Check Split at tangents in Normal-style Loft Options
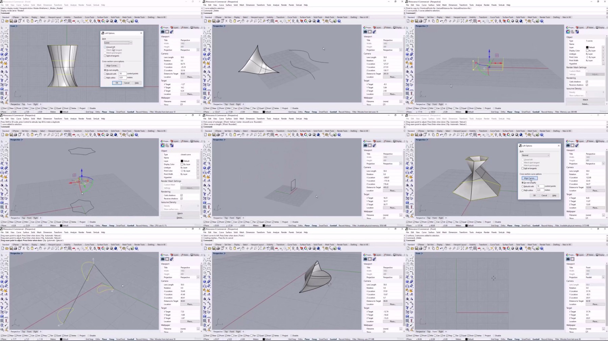The height and width of the screenshot is (341, 608). coord(523,168)
